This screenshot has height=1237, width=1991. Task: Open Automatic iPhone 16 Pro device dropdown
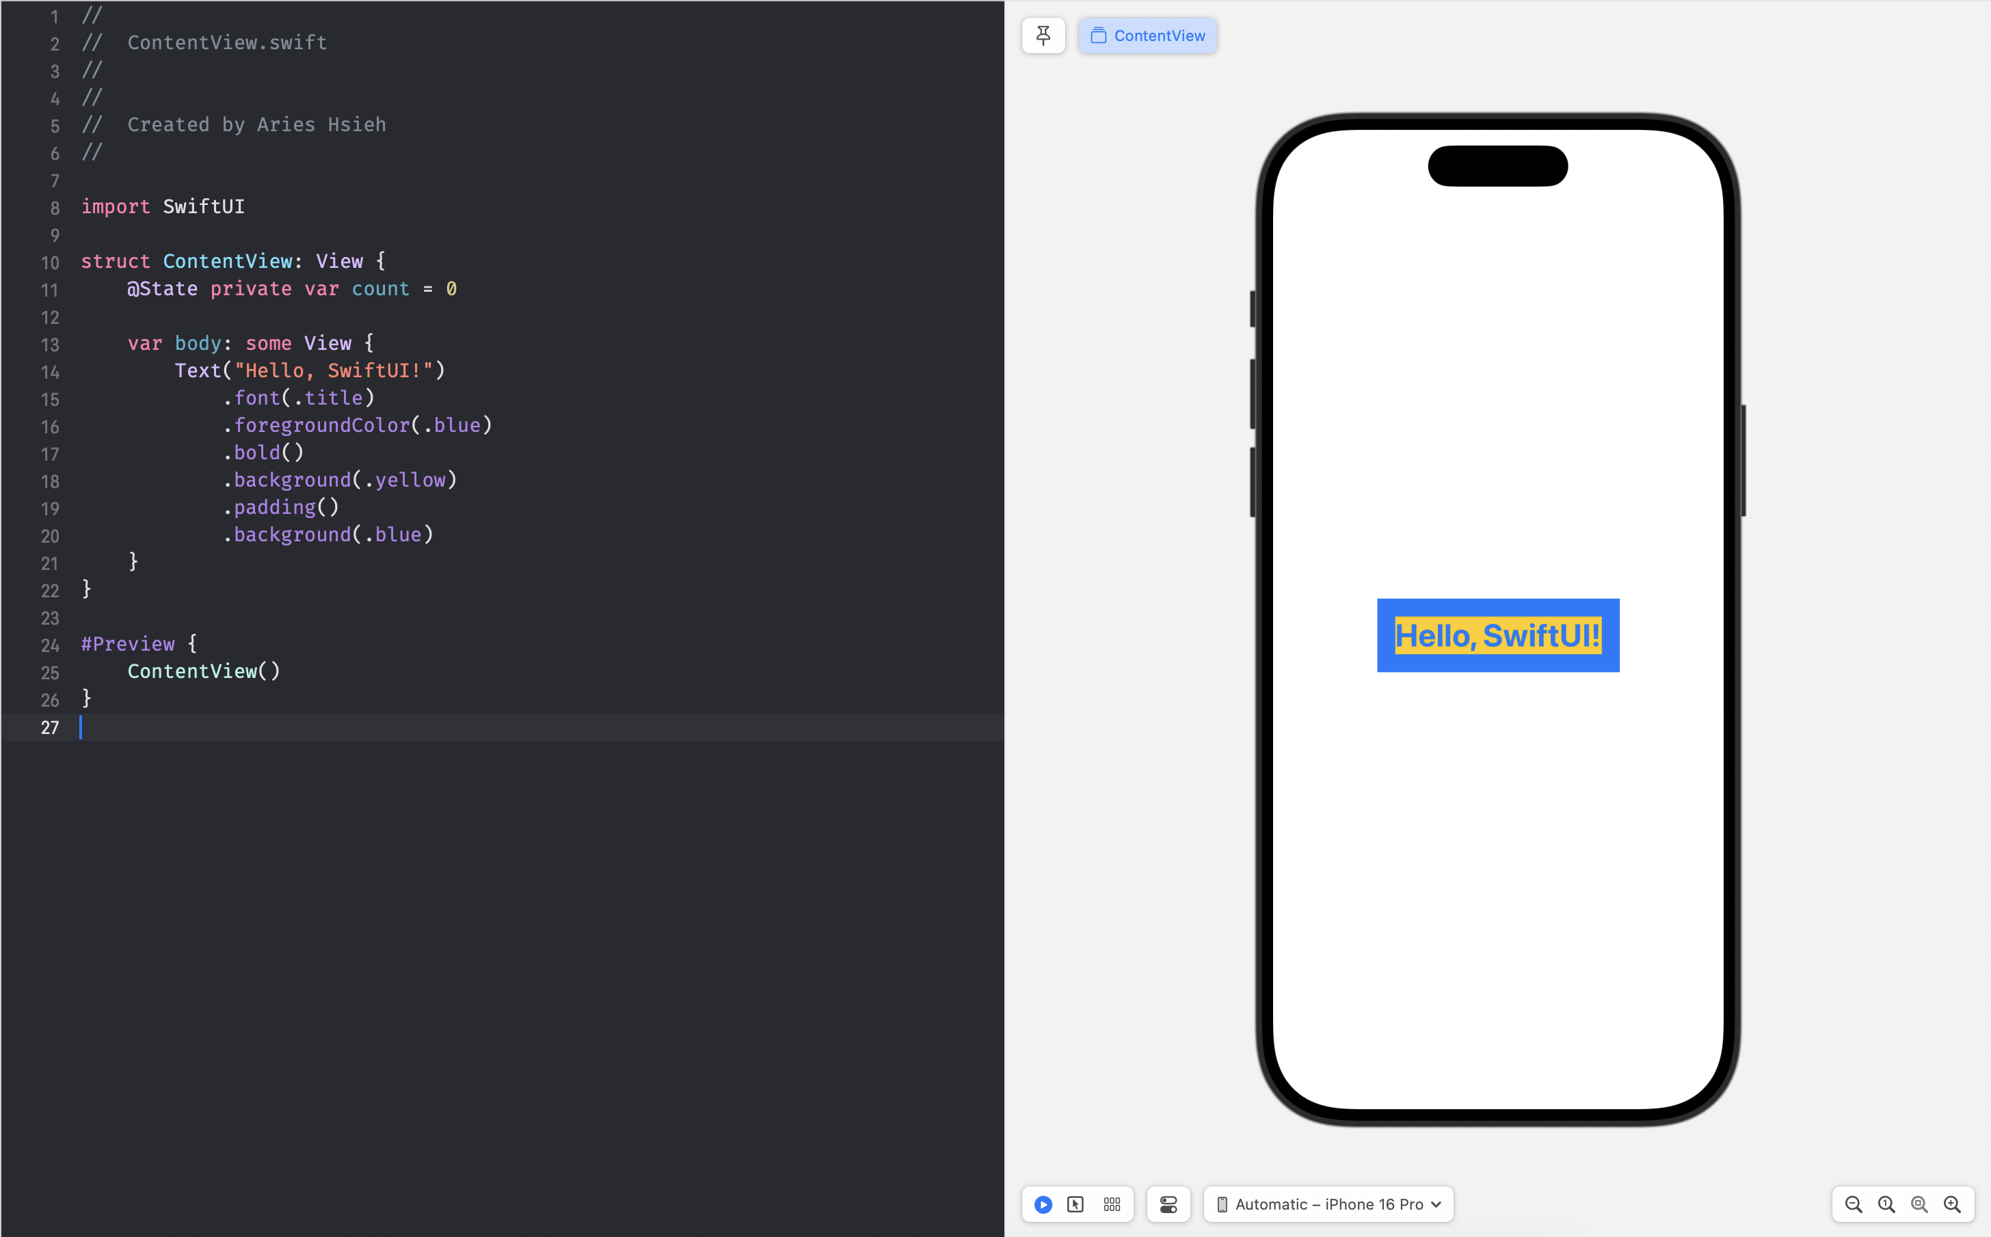[1328, 1204]
